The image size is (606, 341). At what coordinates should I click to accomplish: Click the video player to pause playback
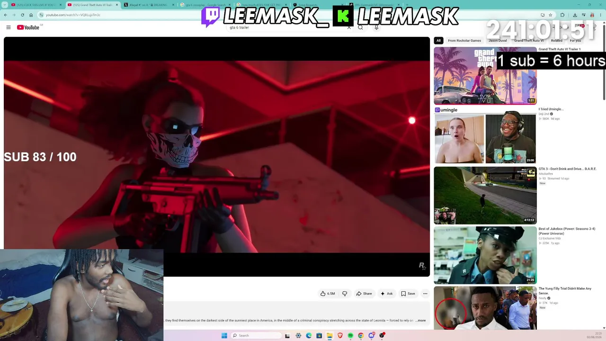[x=217, y=156]
